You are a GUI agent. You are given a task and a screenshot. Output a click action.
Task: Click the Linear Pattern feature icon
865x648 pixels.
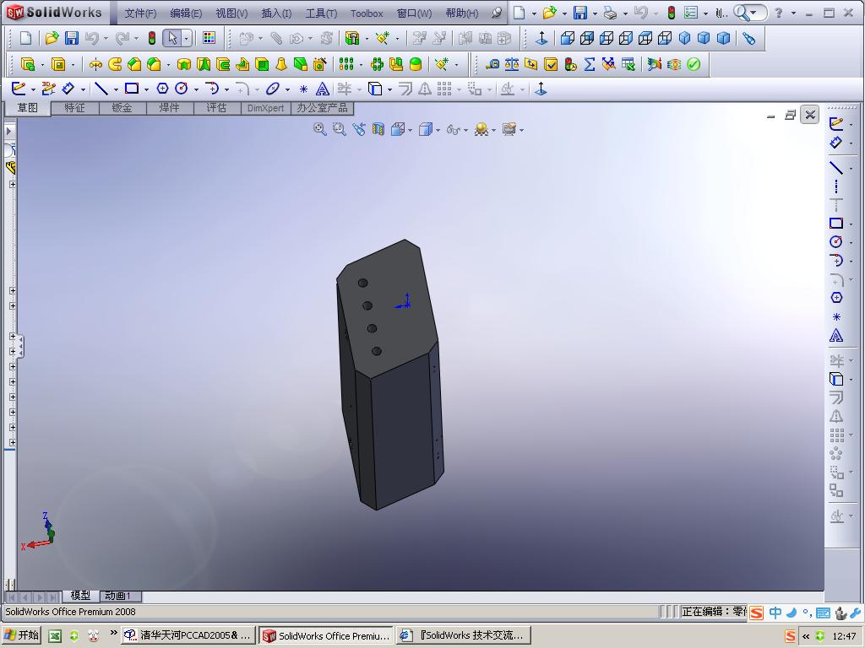[346, 64]
